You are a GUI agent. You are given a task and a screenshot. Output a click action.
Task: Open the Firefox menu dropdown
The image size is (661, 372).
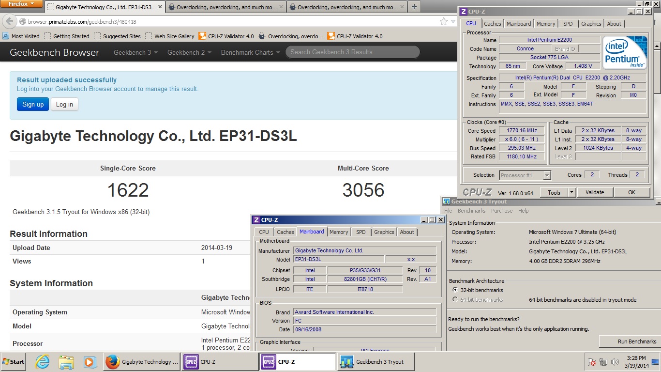pos(21,4)
